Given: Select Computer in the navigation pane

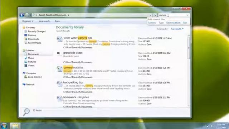Looking at the screenshot, I should pyautogui.click(x=31, y=73).
